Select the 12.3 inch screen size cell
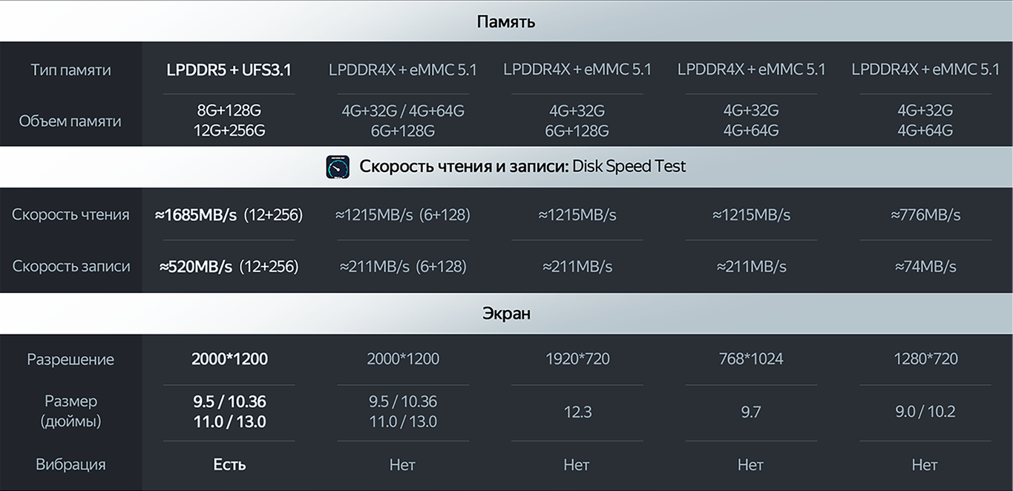 pyautogui.click(x=577, y=412)
